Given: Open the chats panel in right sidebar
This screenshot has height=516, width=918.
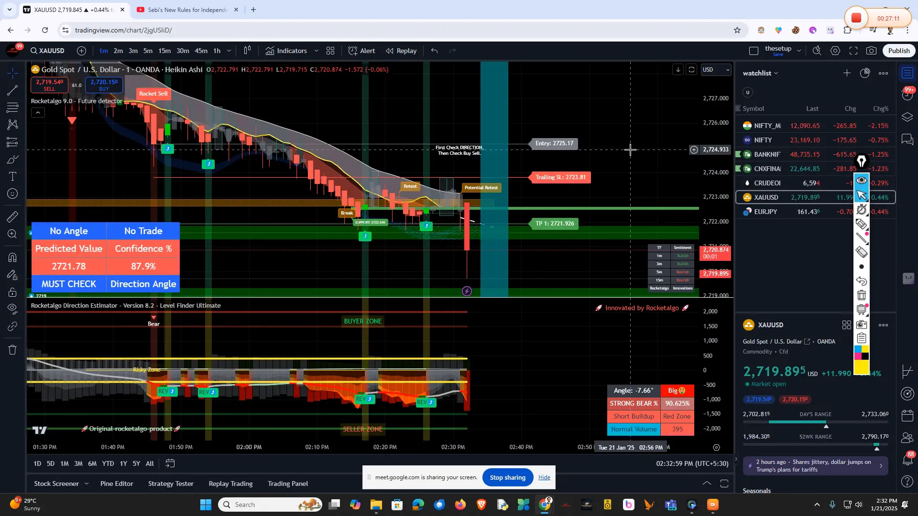Looking at the screenshot, I should click(x=907, y=139).
